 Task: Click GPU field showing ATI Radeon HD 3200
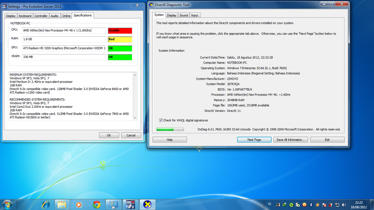(x=64, y=48)
